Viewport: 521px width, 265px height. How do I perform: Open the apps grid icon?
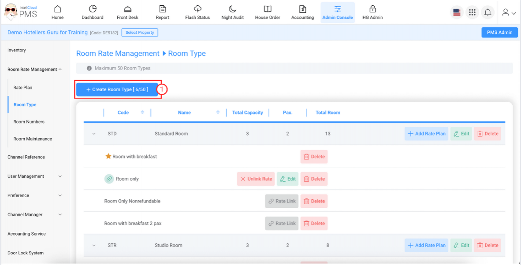[472, 12]
